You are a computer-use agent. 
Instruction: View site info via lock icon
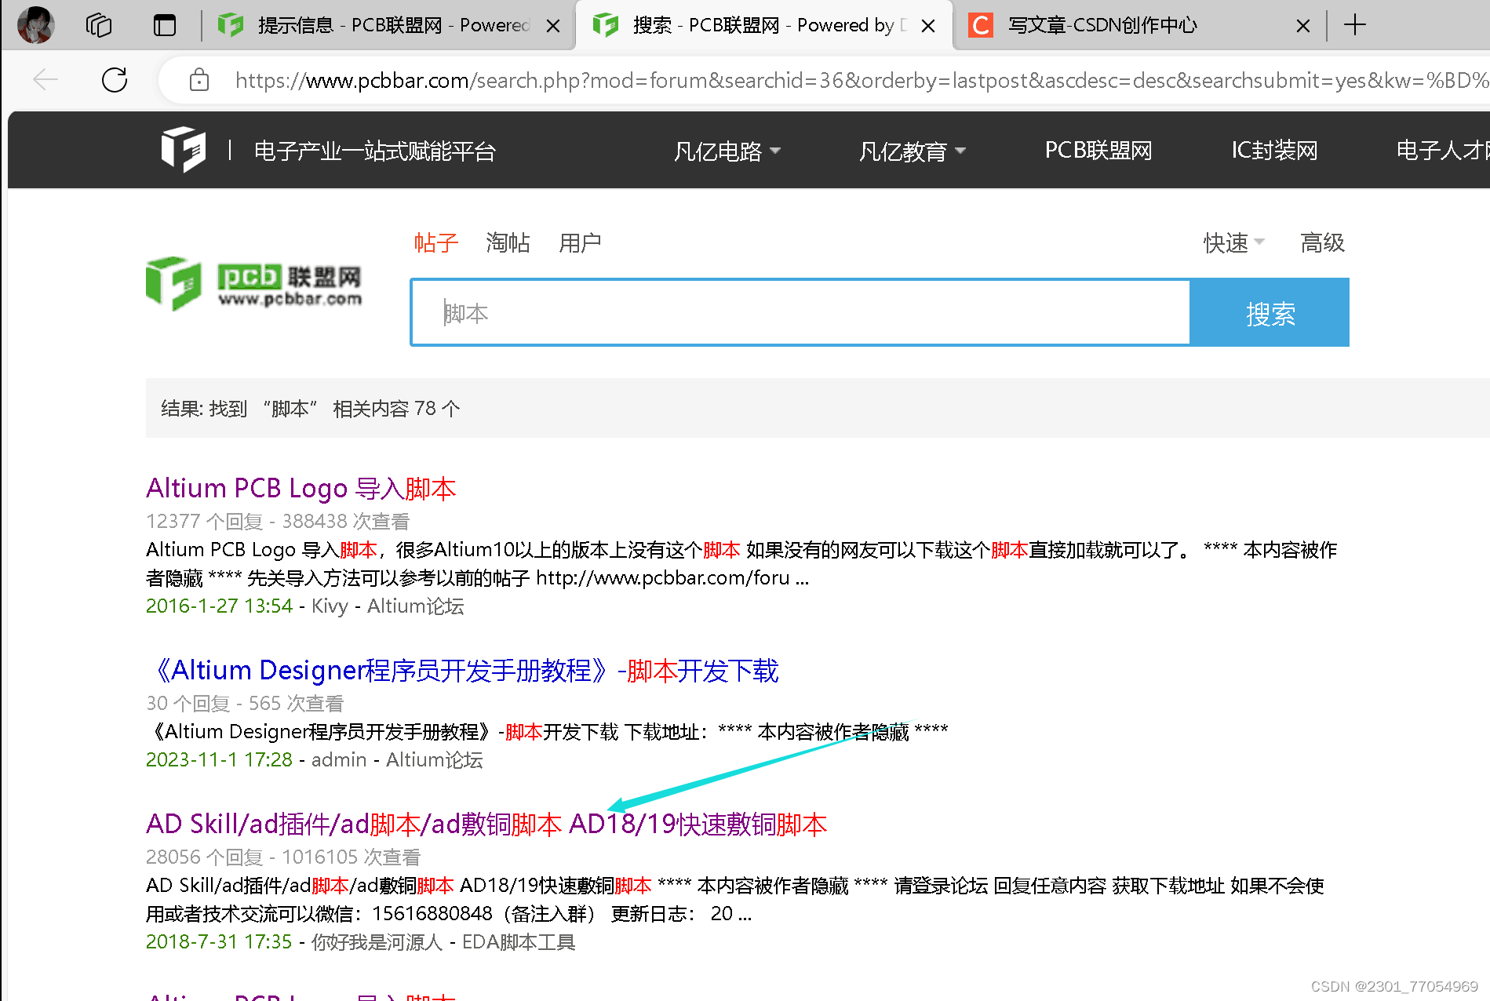click(199, 80)
